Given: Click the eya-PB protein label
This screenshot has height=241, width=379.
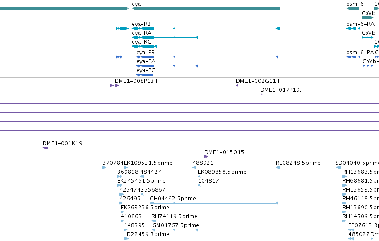Looking at the screenshot, I should tap(145, 53).
